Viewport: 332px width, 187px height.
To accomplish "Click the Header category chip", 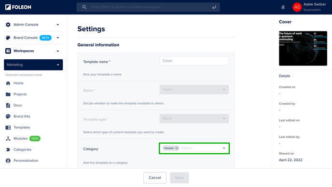I will 171,148.
